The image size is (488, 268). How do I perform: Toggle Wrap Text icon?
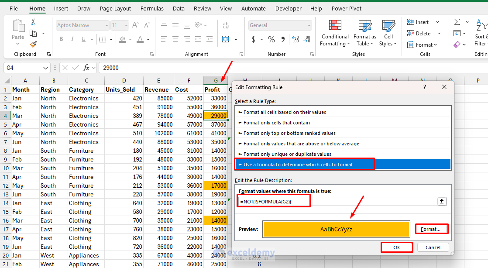(x=226, y=25)
